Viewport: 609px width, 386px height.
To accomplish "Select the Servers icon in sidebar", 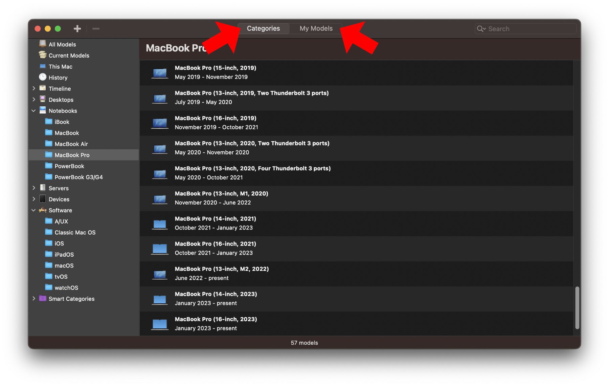I will tap(43, 188).
